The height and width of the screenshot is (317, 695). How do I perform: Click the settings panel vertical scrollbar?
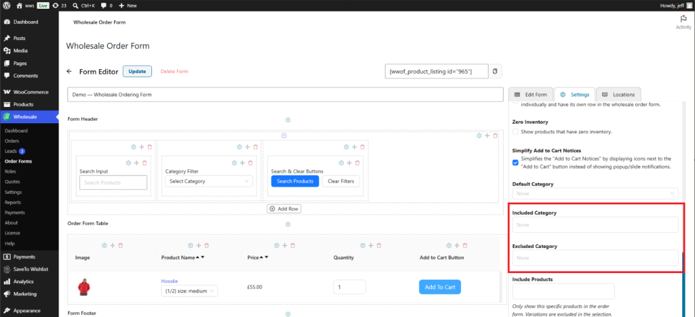click(x=683, y=283)
